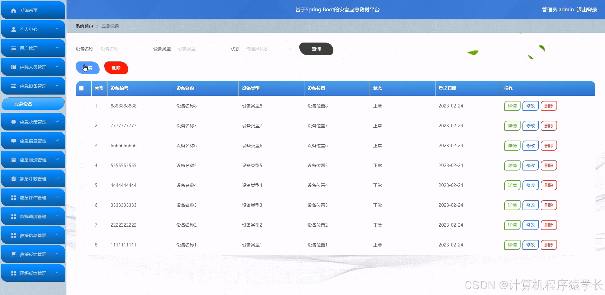605x295 pixels.
Task: Expand the 应急人员管理 chevron
Action: click(x=57, y=67)
